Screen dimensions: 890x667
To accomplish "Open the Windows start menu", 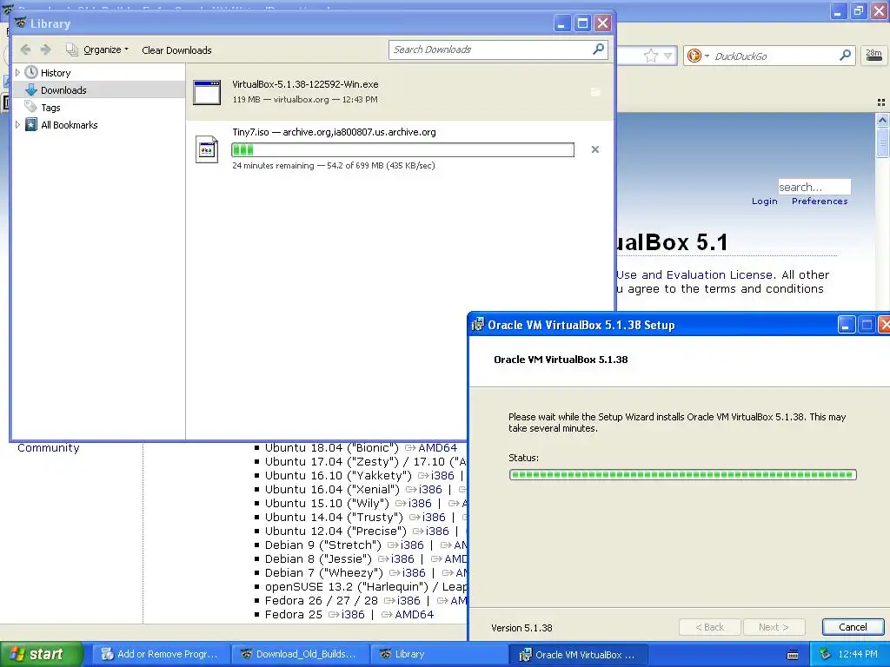I will point(41,654).
